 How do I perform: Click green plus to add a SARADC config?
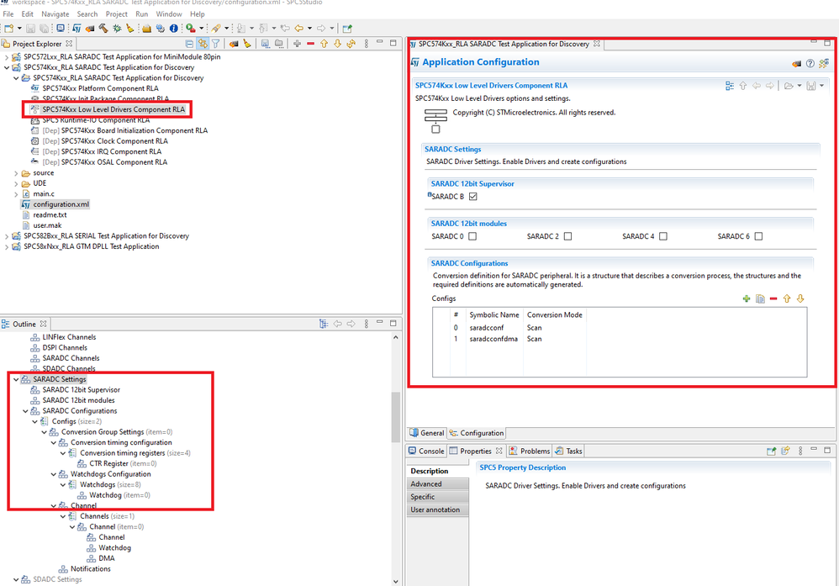tap(747, 298)
